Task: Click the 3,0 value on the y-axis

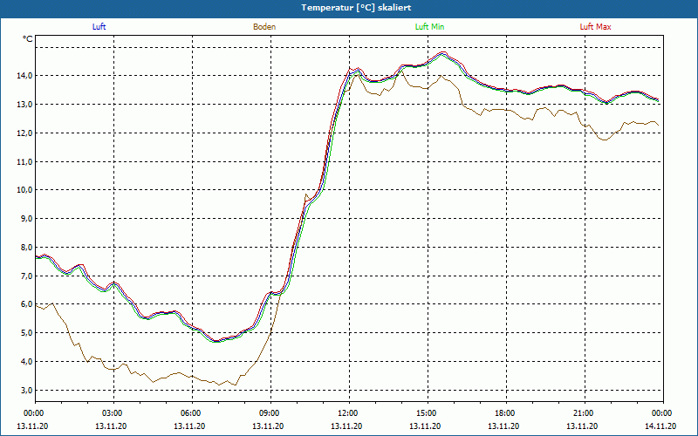Action: click(x=26, y=390)
